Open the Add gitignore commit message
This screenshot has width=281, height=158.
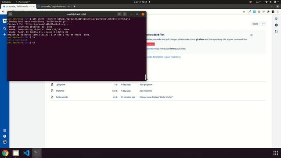(146, 85)
